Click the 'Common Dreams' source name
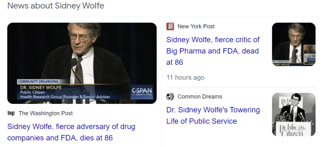The image size is (325, 147). (200, 97)
